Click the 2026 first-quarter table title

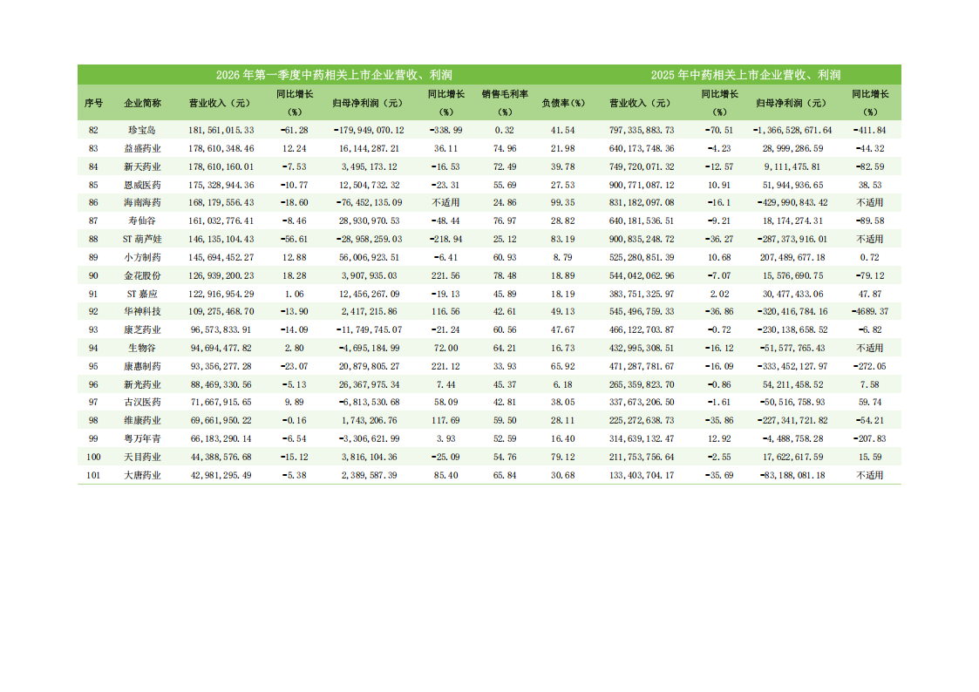pyautogui.click(x=334, y=75)
